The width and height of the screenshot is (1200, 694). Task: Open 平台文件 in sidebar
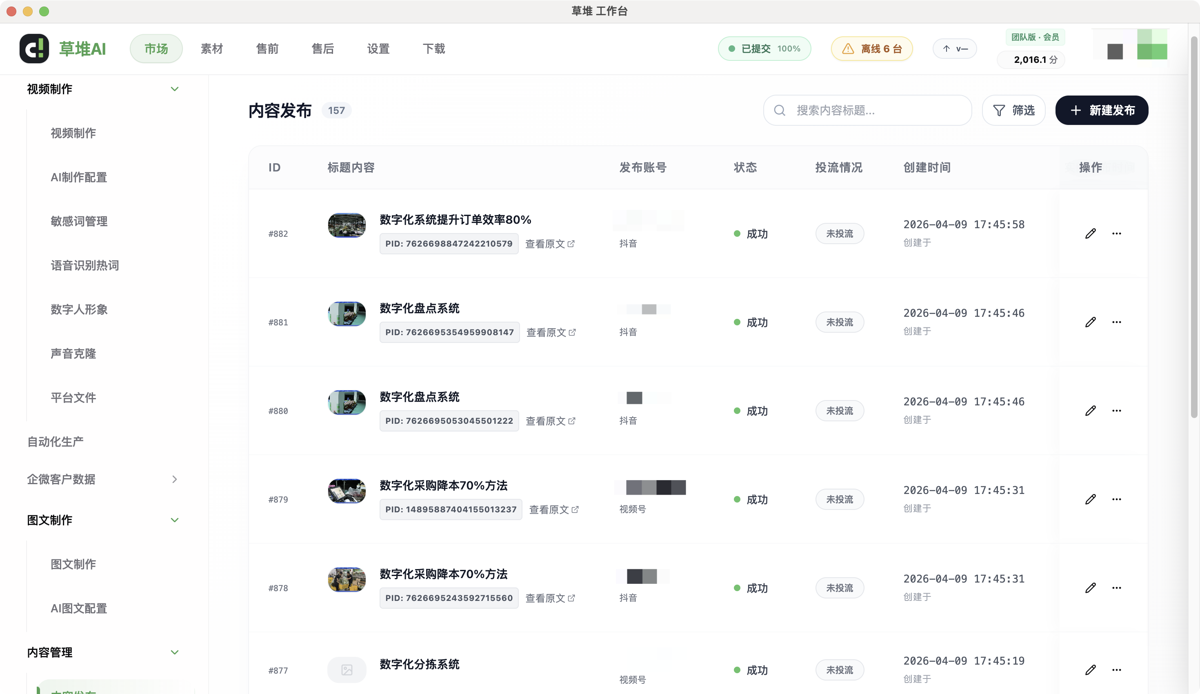(73, 398)
